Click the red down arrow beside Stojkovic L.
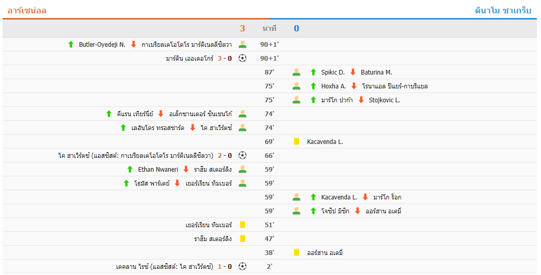This screenshot has width=541, height=275. (361, 100)
